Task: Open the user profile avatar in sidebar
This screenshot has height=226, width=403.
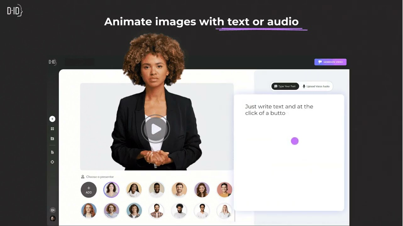Action: [x=53, y=218]
